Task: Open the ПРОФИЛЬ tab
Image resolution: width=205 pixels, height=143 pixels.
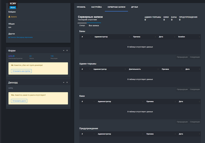Action: click(81, 7)
